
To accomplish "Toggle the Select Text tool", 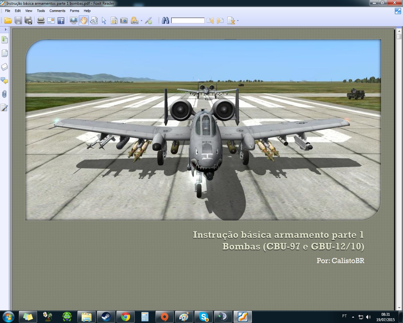I will 114,21.
